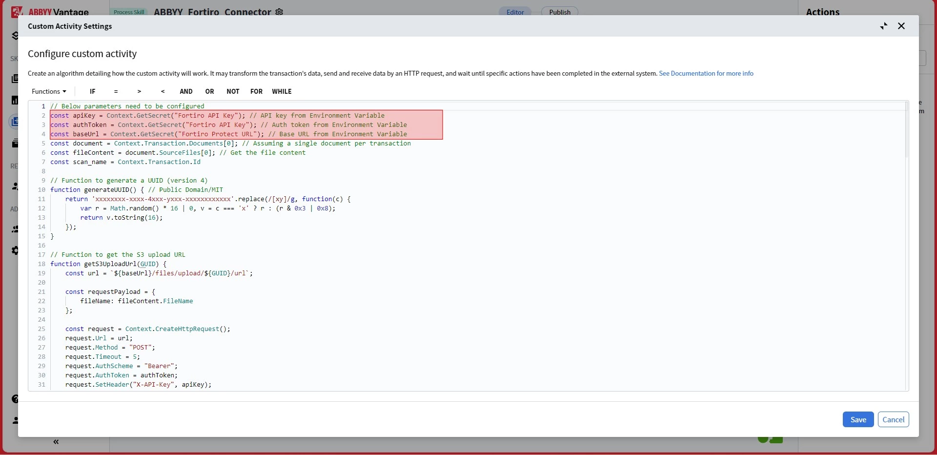Click 'request.Timeout = 5;' line
The width and height of the screenshot is (937, 455).
coord(102,356)
